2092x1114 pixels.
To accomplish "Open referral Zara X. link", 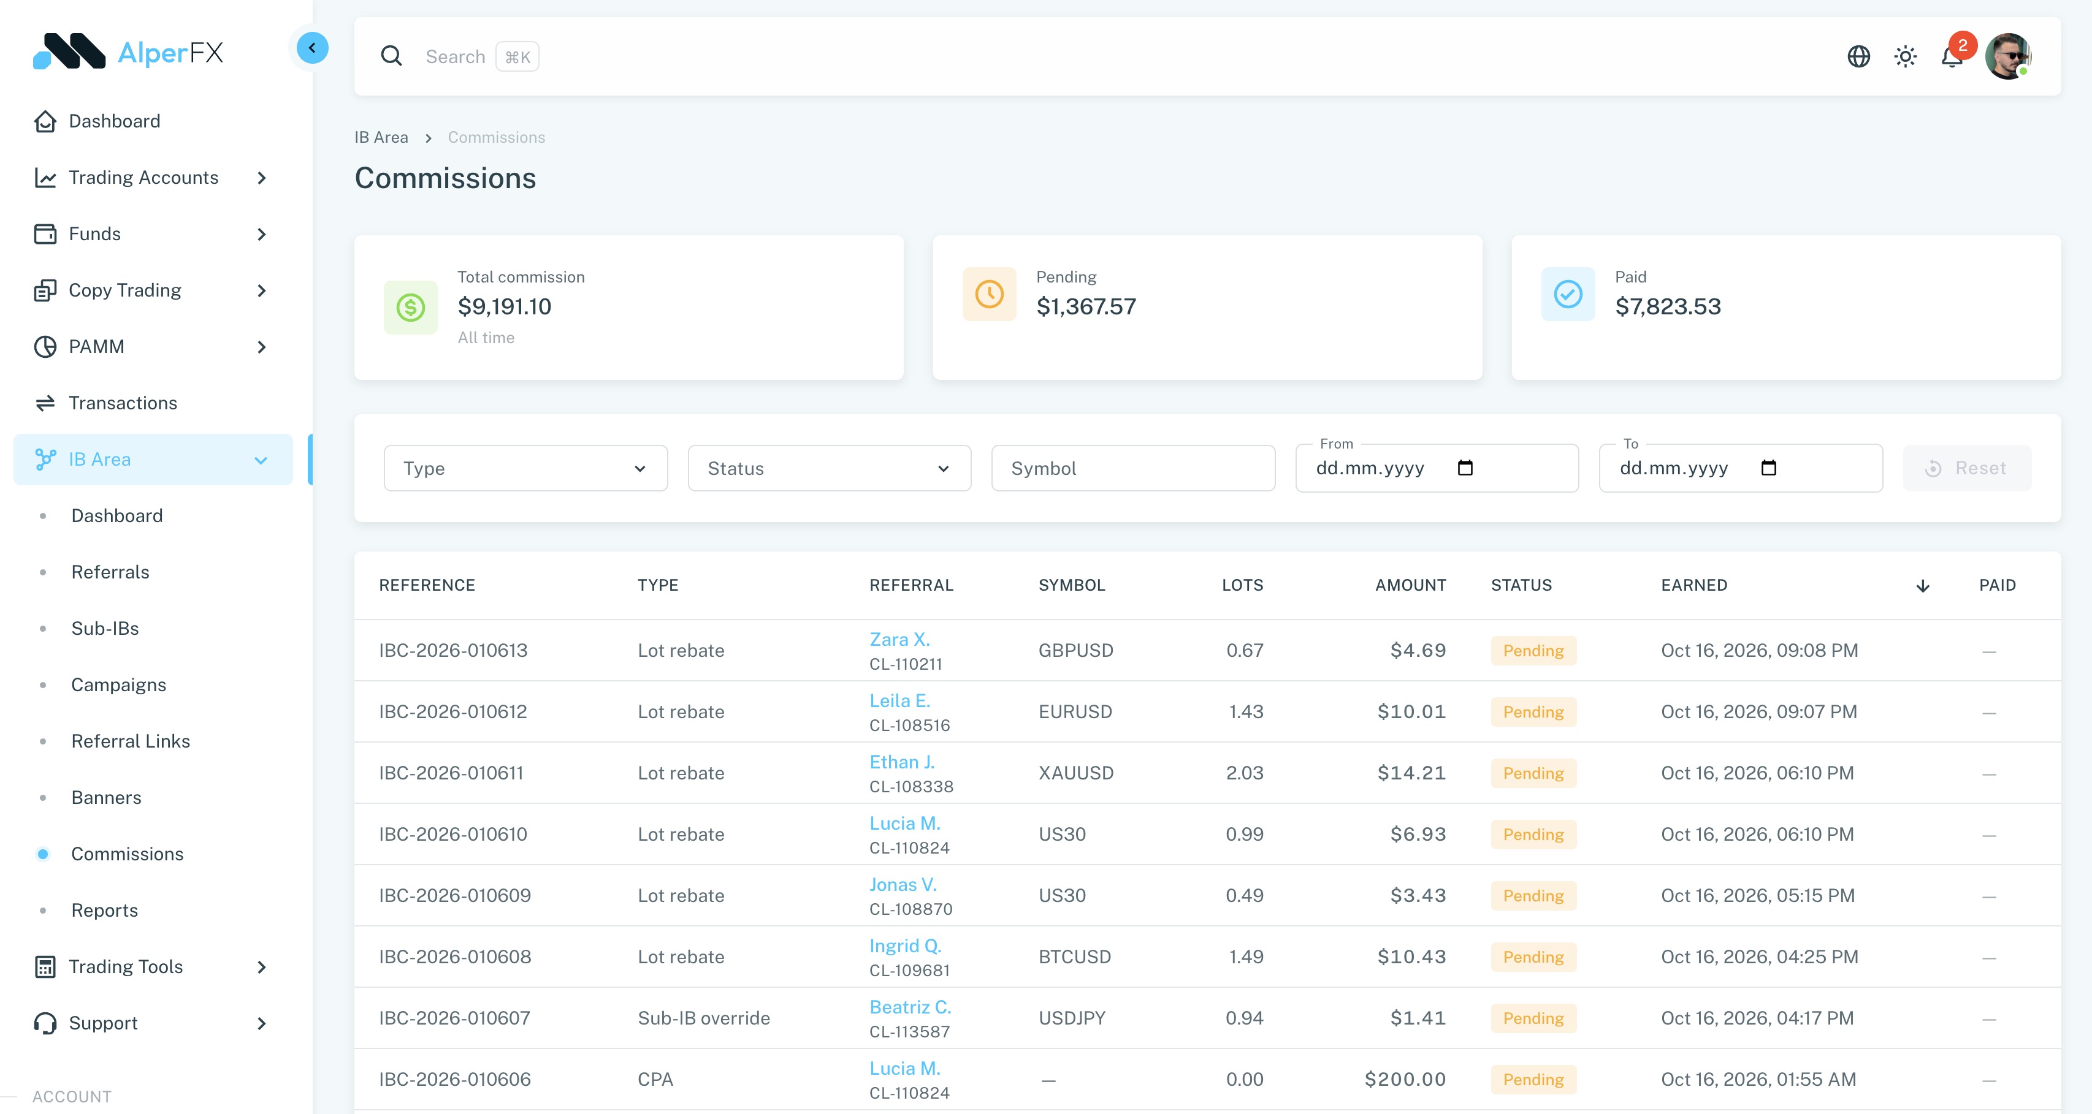I will [x=899, y=639].
